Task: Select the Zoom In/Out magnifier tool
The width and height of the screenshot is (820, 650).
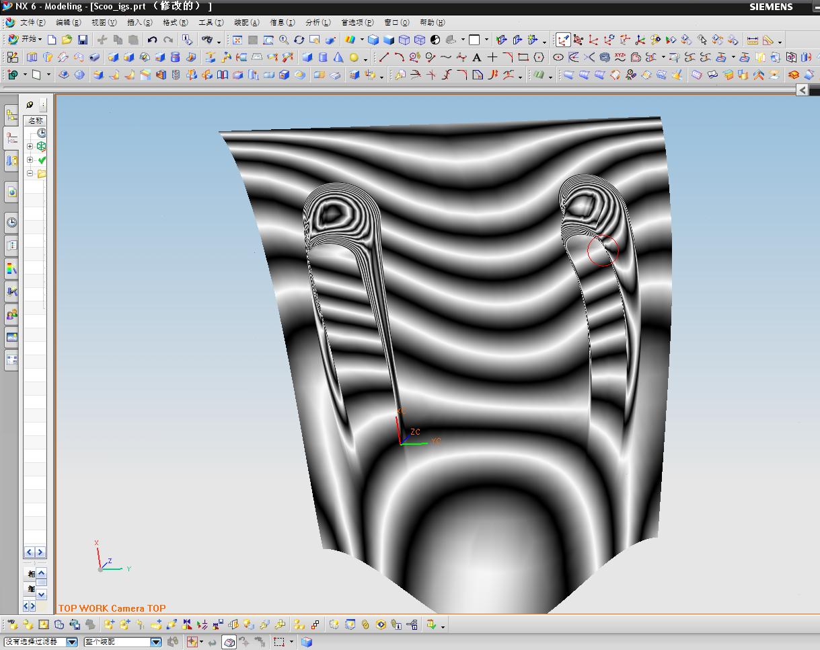Action: [284, 40]
